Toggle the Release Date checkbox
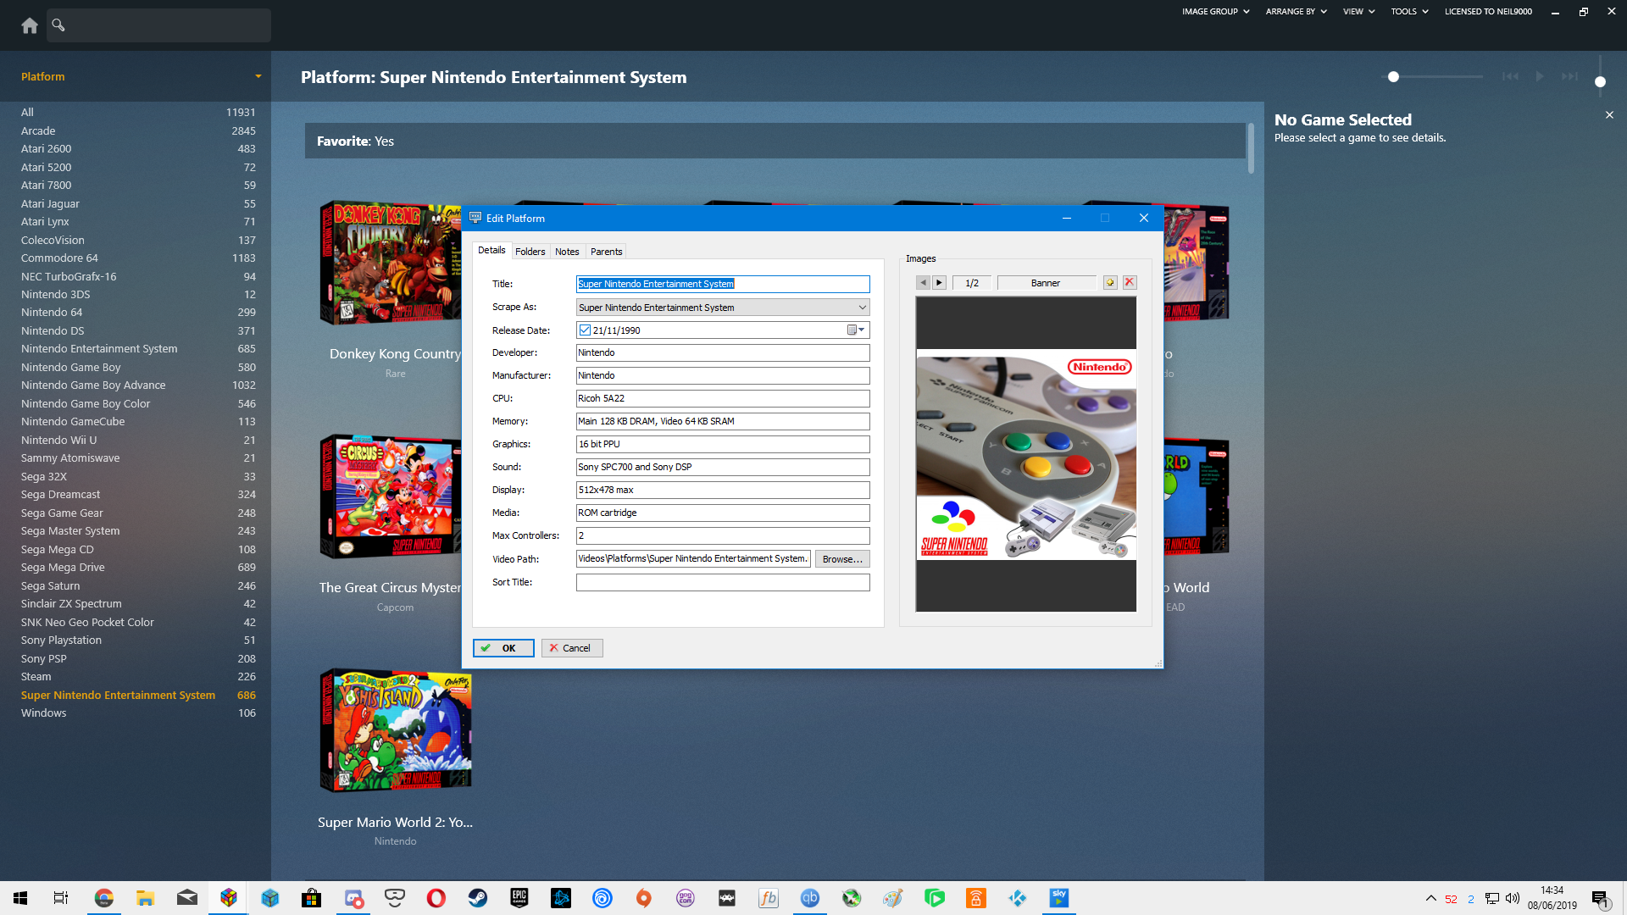Screen dimensions: 1627x915 point(585,330)
